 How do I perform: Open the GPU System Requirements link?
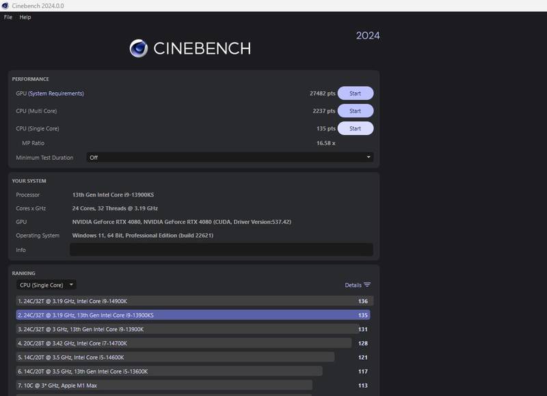pos(56,94)
